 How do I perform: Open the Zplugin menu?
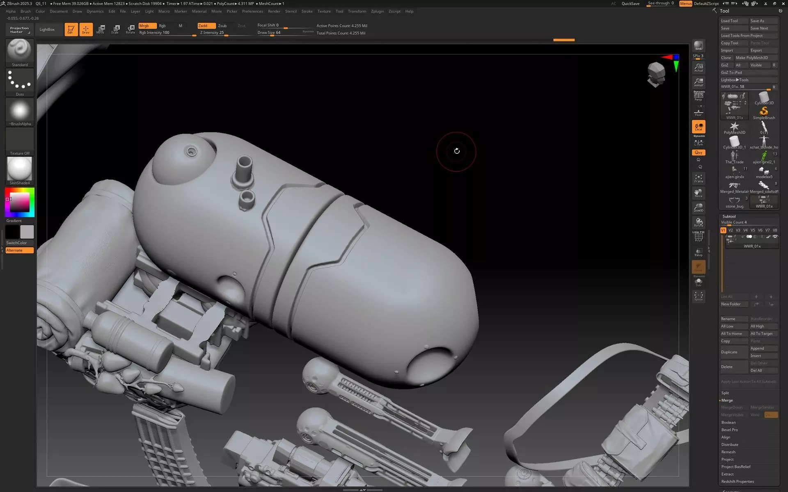point(377,11)
